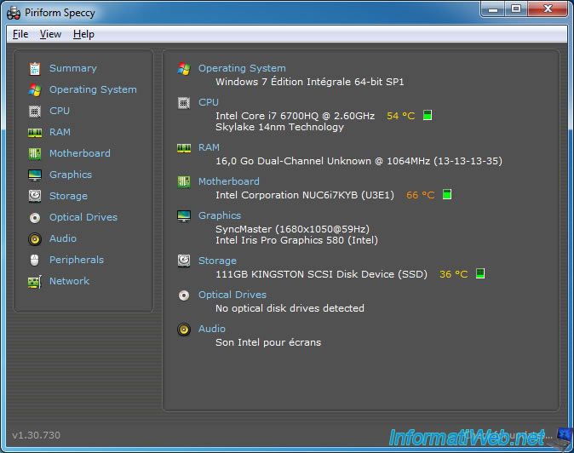This screenshot has height=453, width=574.
Task: Open Motherboard details from the sidebar
Action: tap(80, 153)
